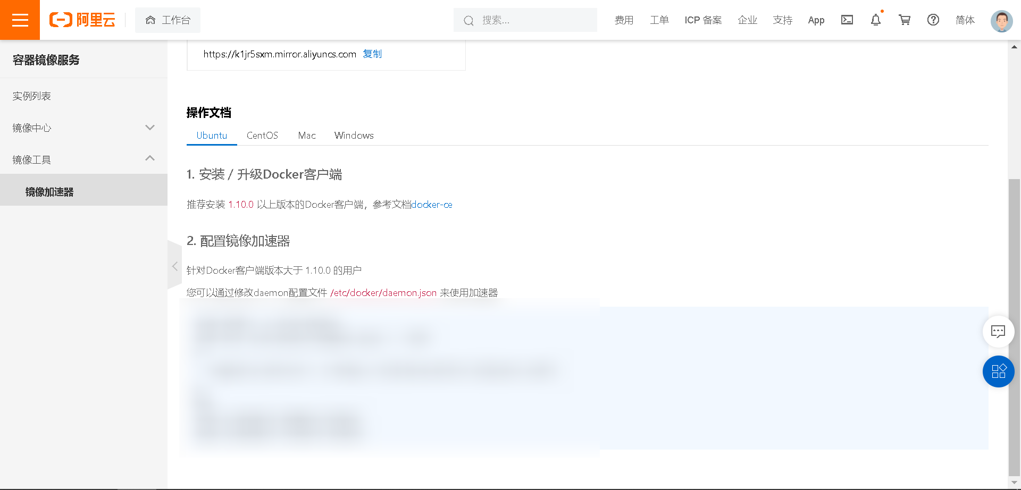Open the help question mark icon

click(933, 20)
